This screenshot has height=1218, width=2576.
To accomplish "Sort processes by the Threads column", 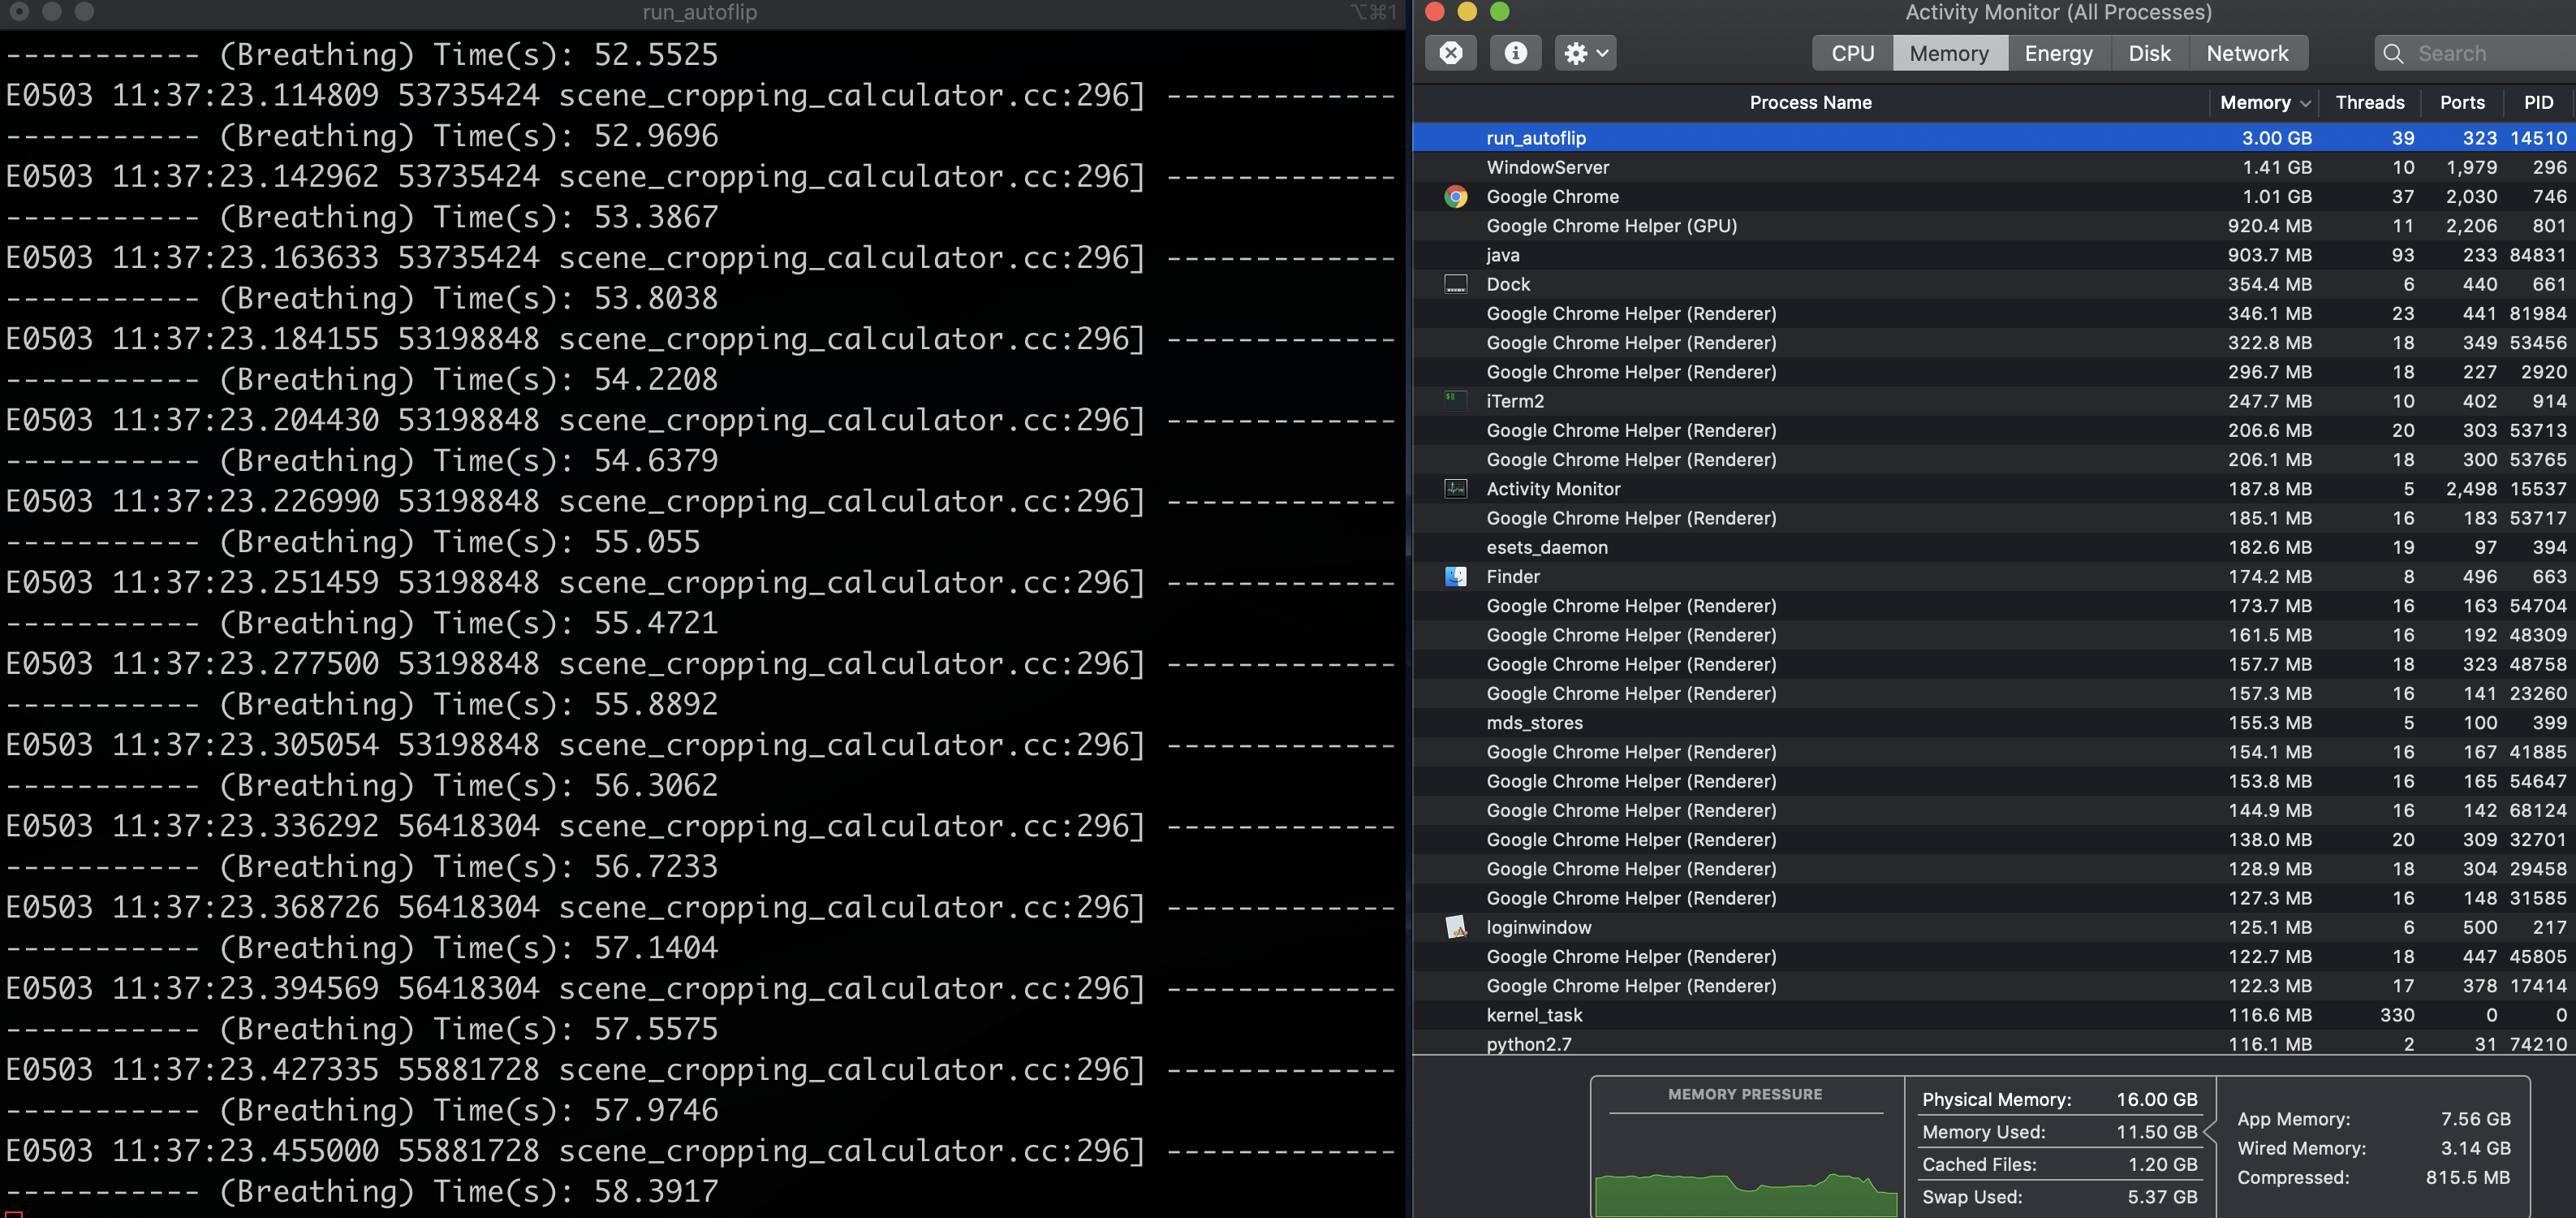I will [2370, 101].
